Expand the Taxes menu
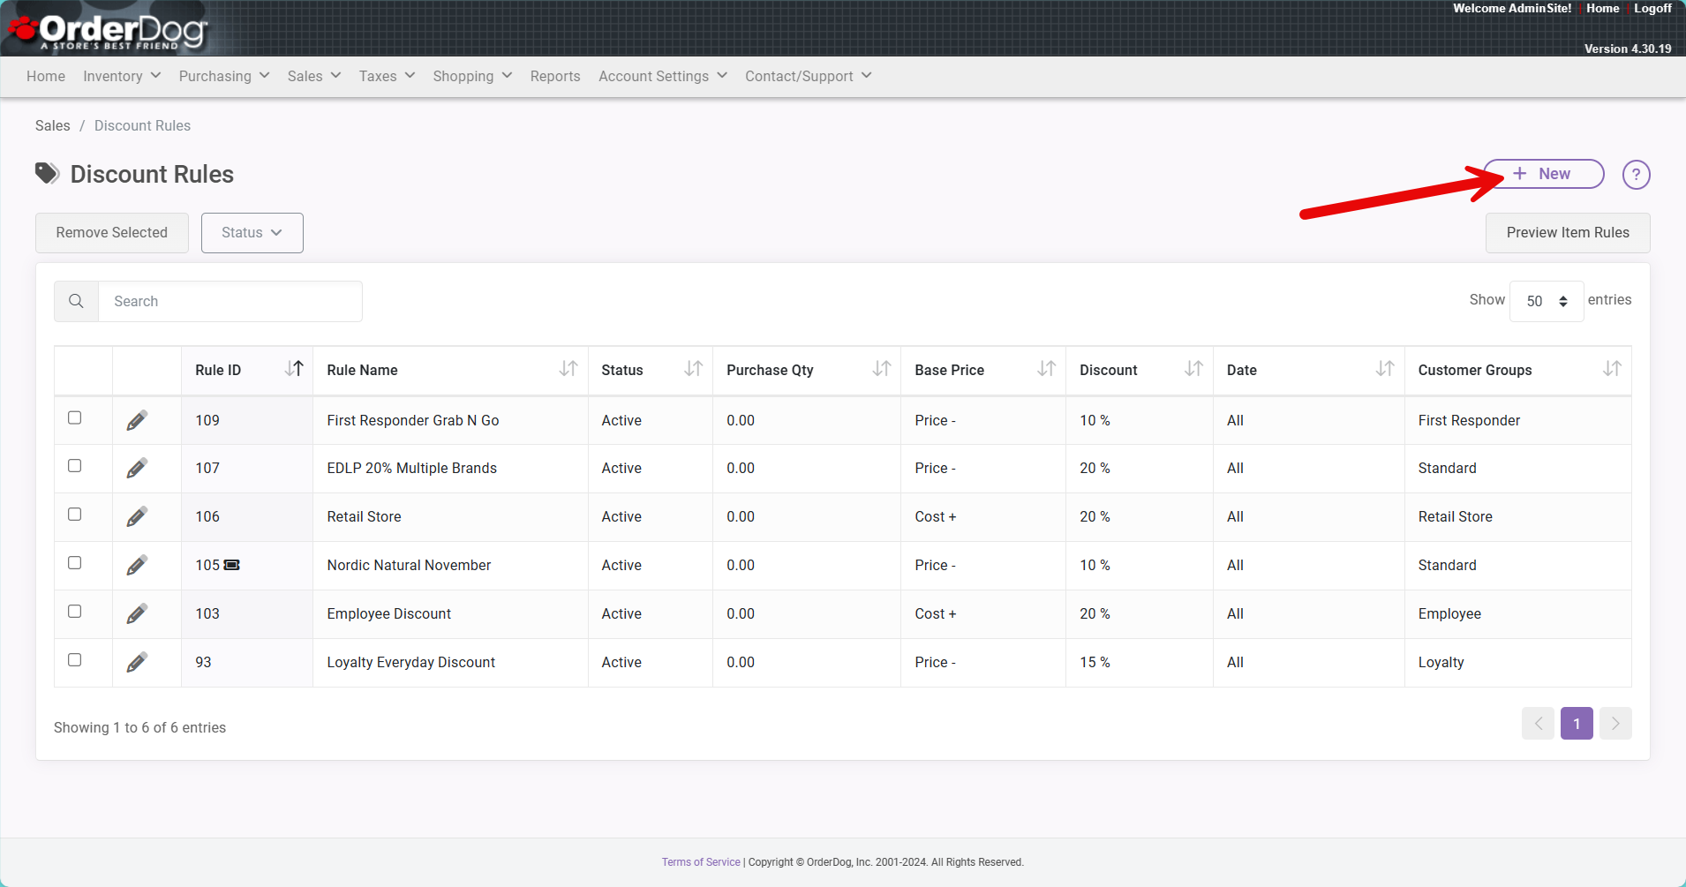The image size is (1686, 887). point(387,76)
